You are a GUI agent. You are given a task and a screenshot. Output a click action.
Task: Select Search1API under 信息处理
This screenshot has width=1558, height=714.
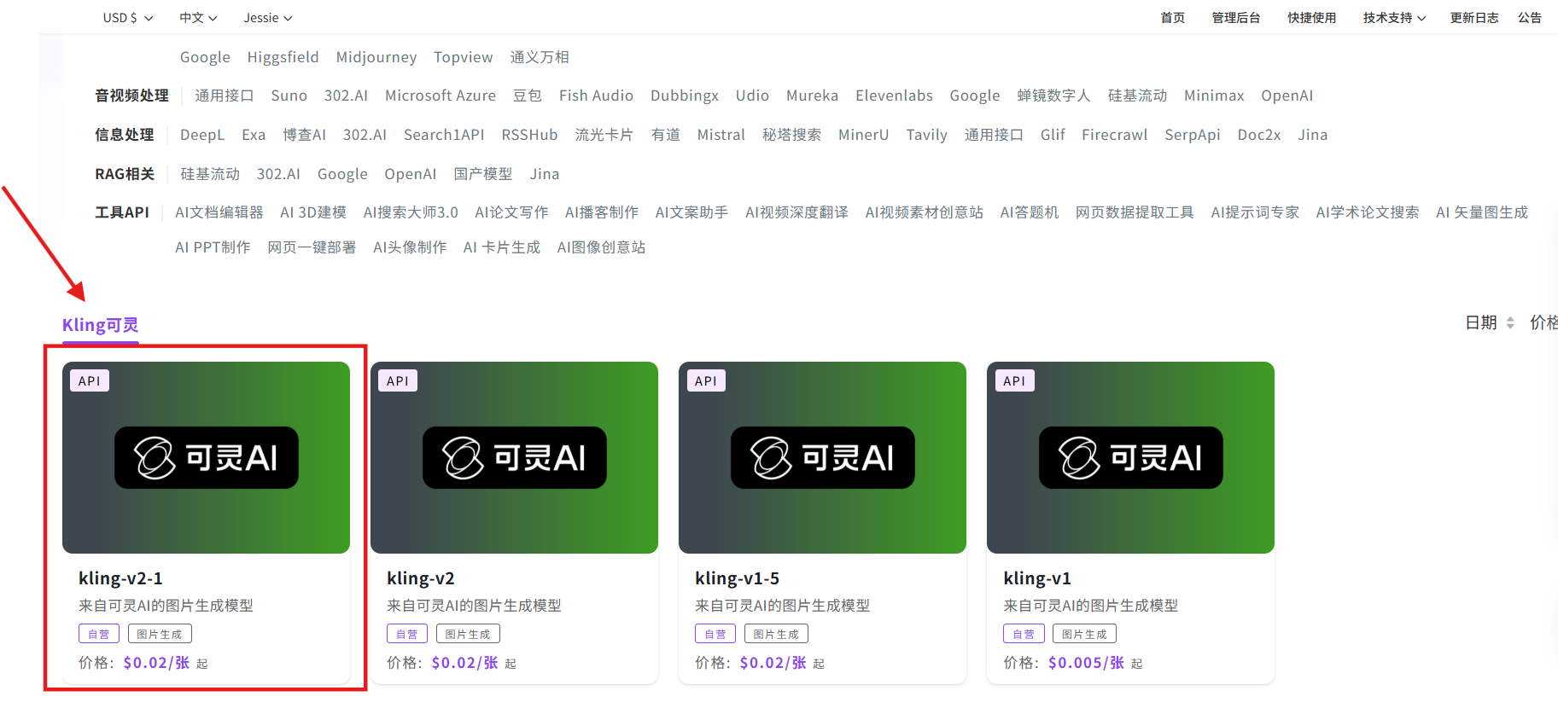coord(444,135)
